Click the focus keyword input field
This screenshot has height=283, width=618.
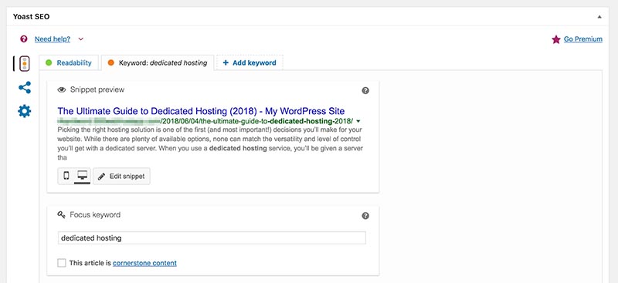tap(212, 238)
